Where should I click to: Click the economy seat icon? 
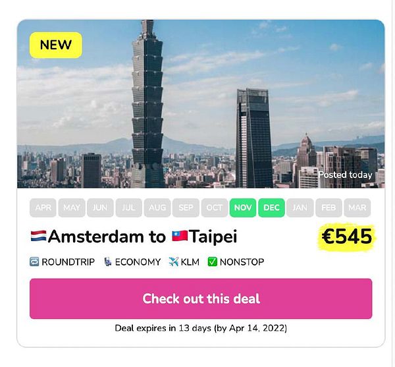point(107,262)
